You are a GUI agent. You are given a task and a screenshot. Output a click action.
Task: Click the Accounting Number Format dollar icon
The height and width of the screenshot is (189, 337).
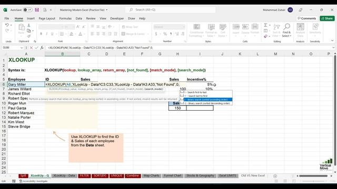[x=156, y=34]
